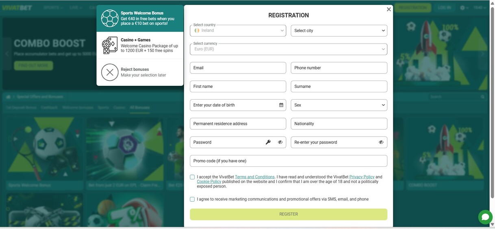This screenshot has height=229, width=495.
Task: Show the re-entered password text
Action: tap(381, 142)
